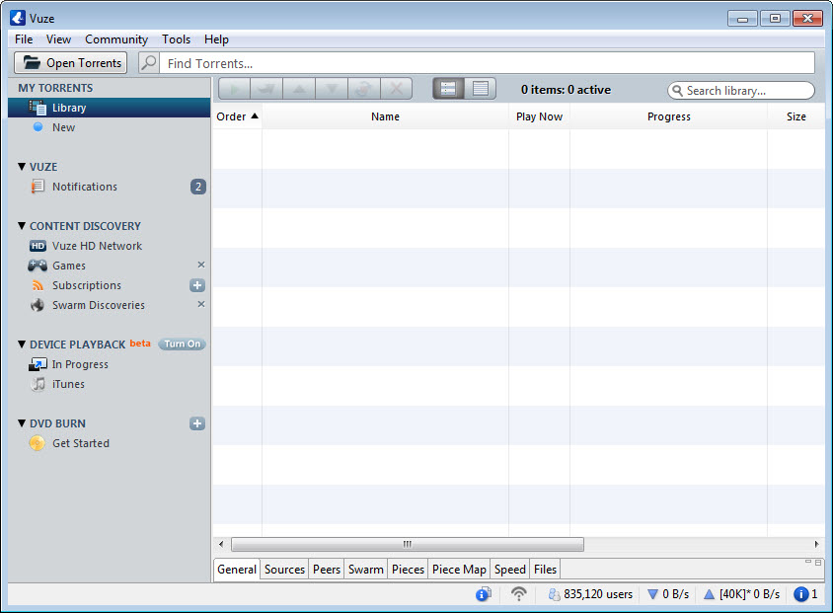Click the download speed indicator in status bar
Viewport: 833px width, 613px height.
pos(668,594)
